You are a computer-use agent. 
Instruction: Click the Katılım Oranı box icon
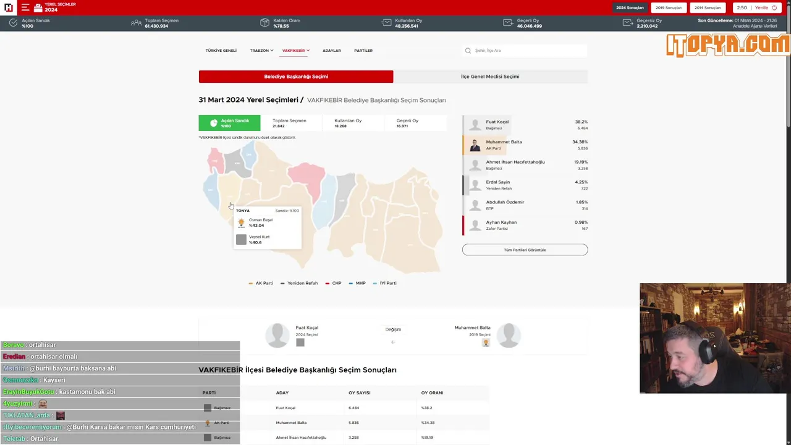(x=264, y=23)
